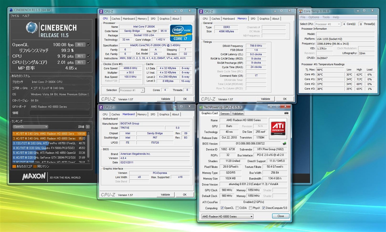Image resolution: width=386 pixels, height=232 pixels.
Task: Click title icon of CPU-Z Mainboard window
Action: (x=101, y=107)
